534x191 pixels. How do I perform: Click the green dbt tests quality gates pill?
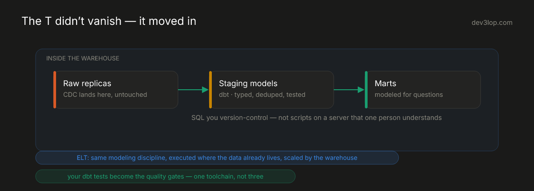(x=166, y=176)
